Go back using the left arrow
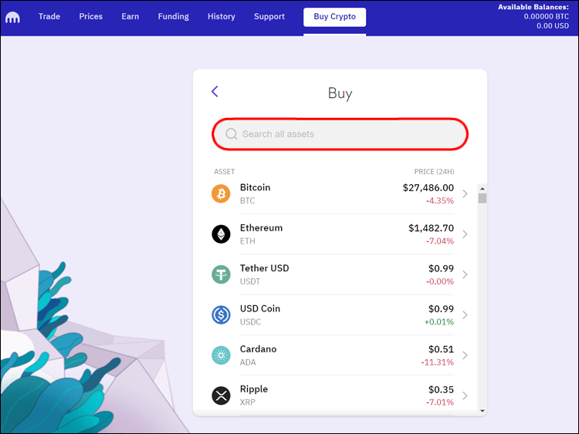The image size is (579, 434). pos(215,92)
